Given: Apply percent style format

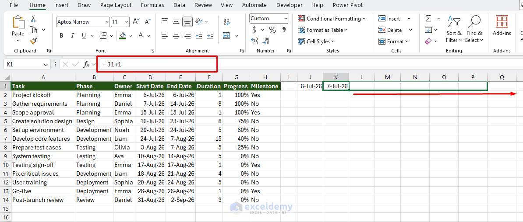Looking at the screenshot, I should (272, 30).
